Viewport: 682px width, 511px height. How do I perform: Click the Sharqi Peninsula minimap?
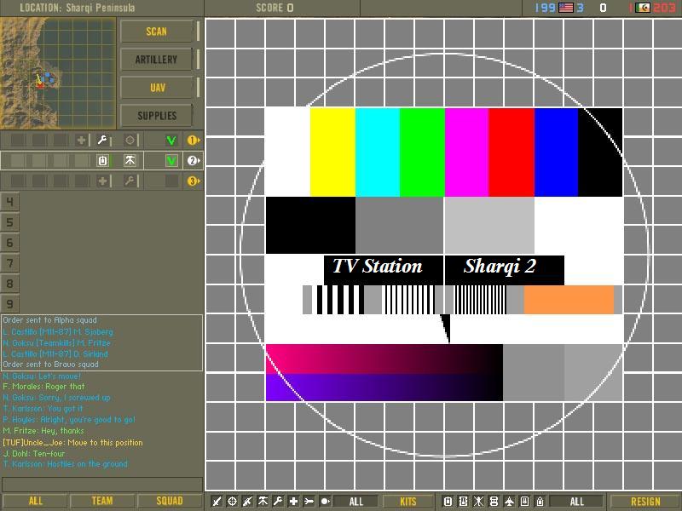point(58,72)
